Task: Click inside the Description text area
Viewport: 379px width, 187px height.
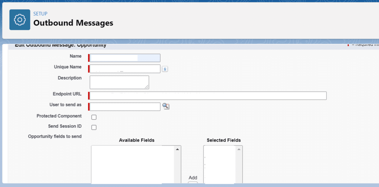Action: click(118, 82)
